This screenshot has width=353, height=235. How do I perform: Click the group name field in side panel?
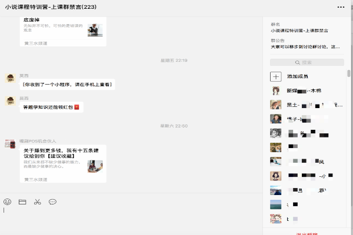pyautogui.click(x=299, y=29)
